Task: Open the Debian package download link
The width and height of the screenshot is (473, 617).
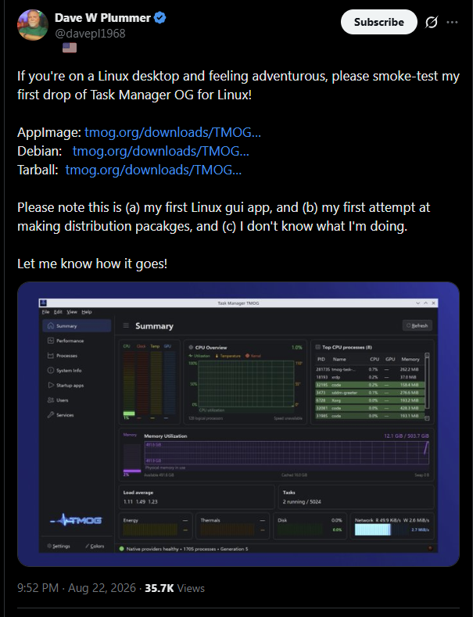Action: click(x=160, y=151)
